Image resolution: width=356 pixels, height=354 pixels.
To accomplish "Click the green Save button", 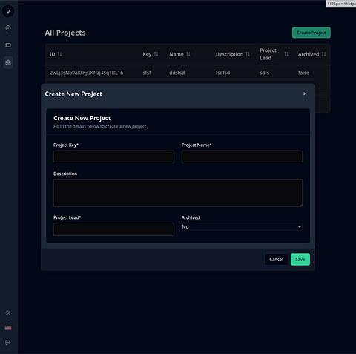I will pyautogui.click(x=300, y=259).
